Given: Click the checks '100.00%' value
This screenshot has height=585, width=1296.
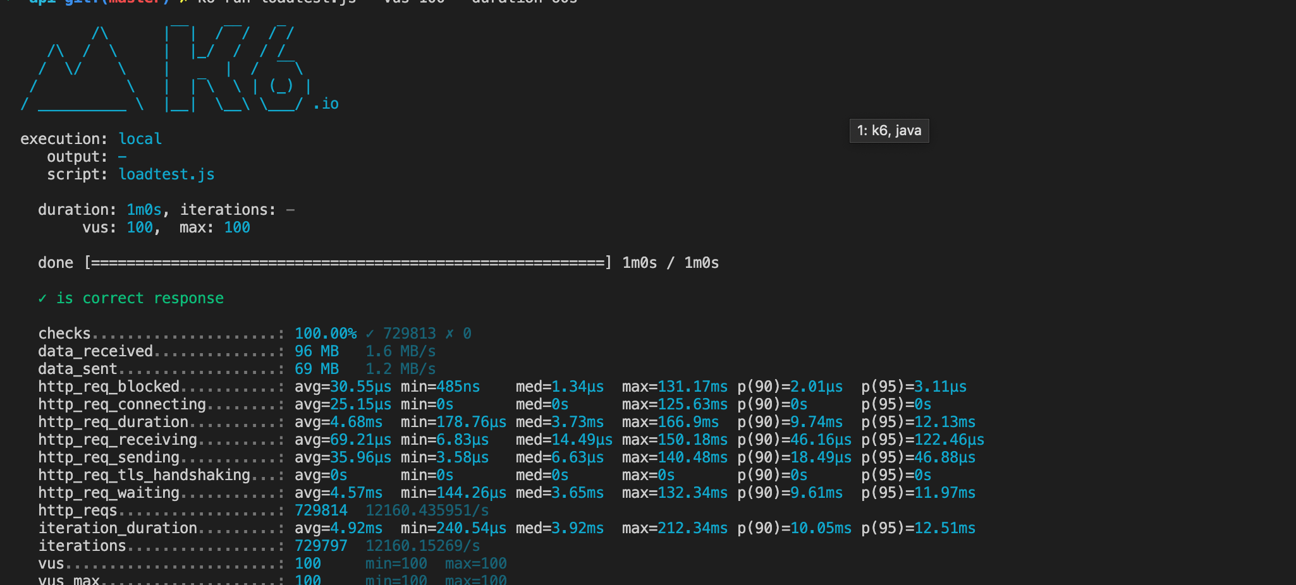Looking at the screenshot, I should [326, 334].
